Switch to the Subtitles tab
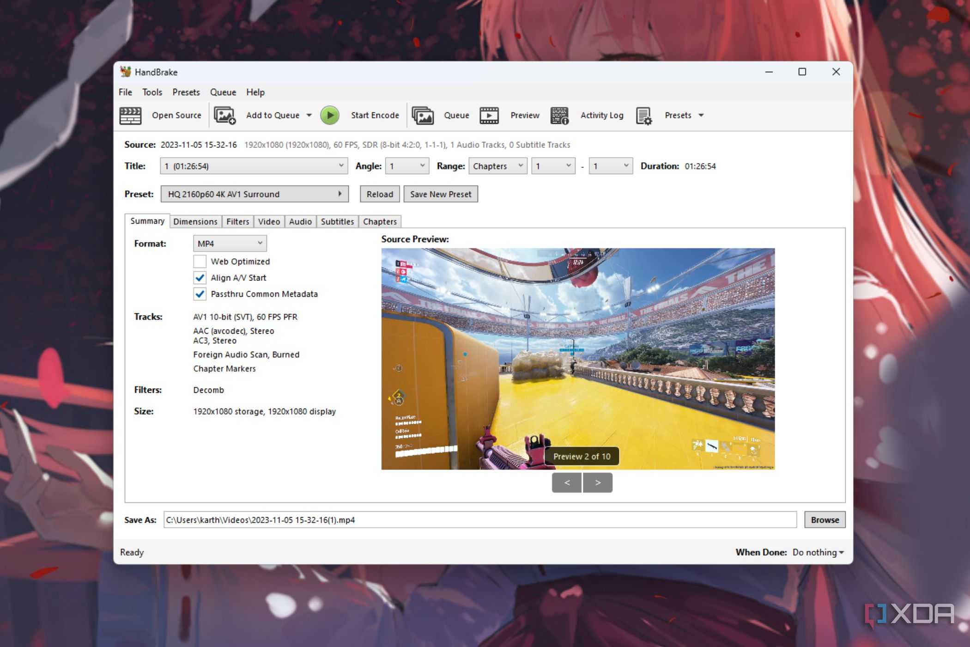 pyautogui.click(x=337, y=221)
